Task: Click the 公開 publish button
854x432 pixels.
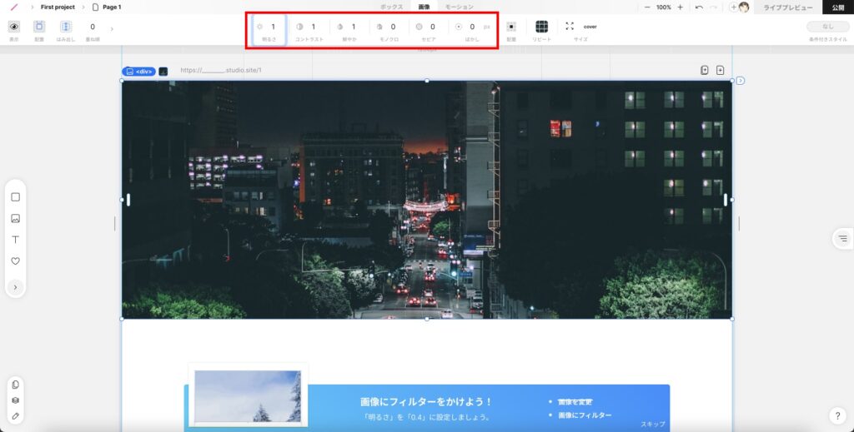Action: (x=837, y=7)
